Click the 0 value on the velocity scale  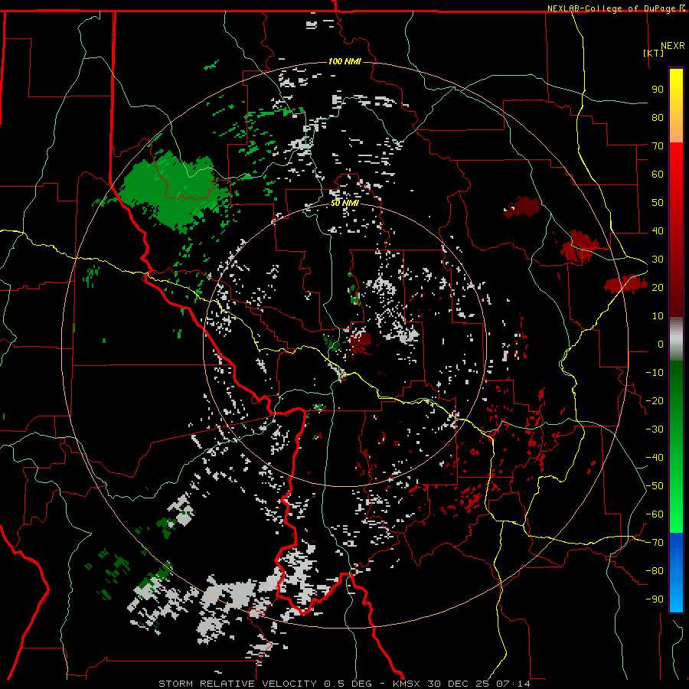pyautogui.click(x=661, y=344)
